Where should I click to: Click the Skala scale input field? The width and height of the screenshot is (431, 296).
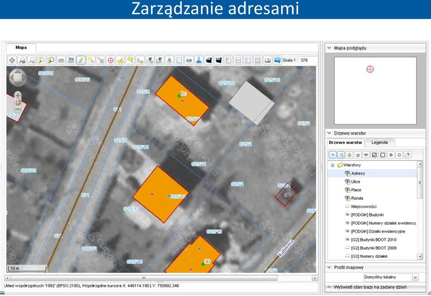click(309, 60)
